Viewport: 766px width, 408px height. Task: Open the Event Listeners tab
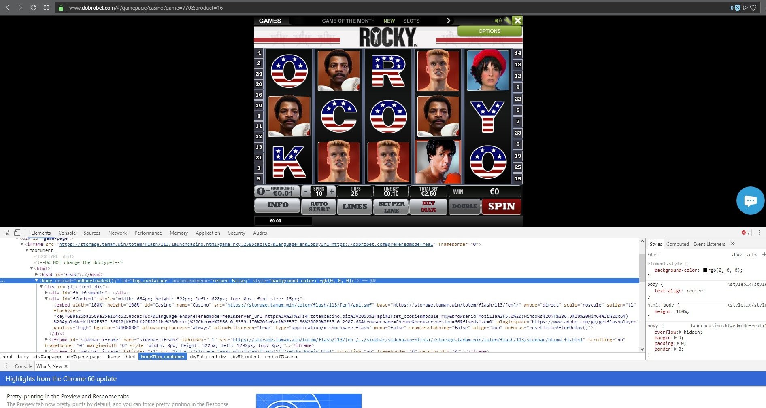[709, 244]
